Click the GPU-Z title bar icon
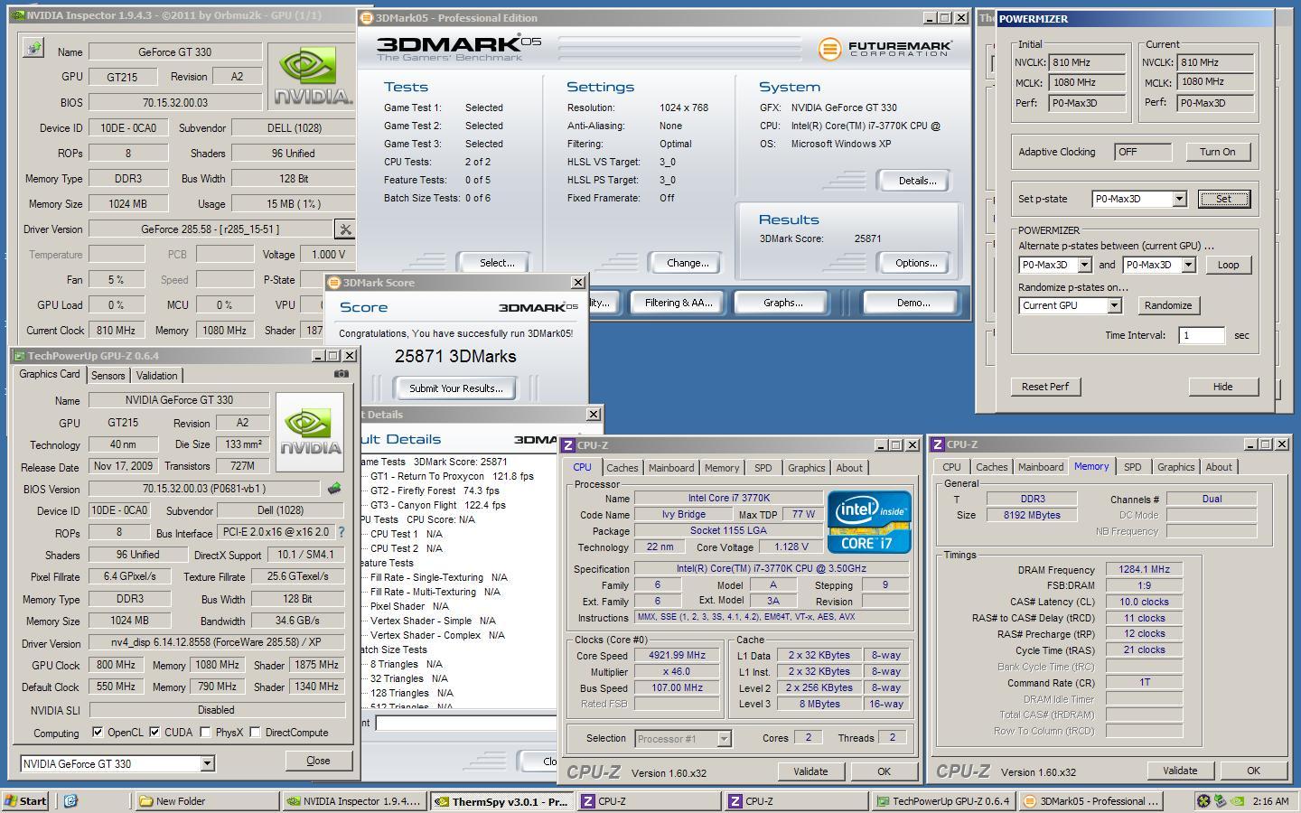The width and height of the screenshot is (1301, 813). (19, 356)
